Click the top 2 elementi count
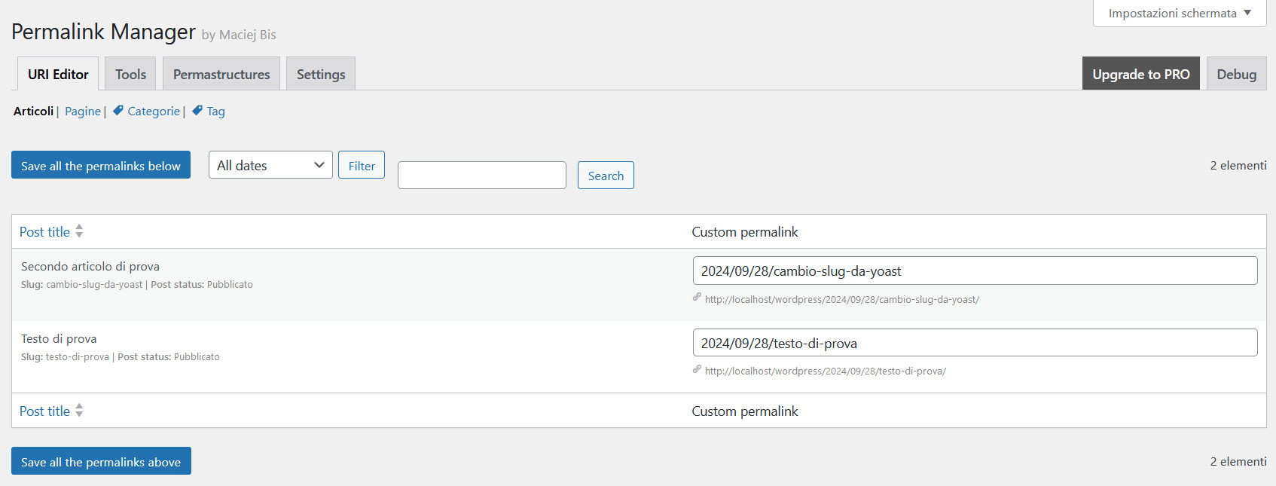The image size is (1276, 486). coord(1238,165)
